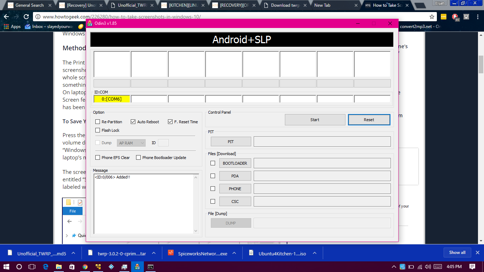Select the How to Take Screenshots tab
Image resolution: width=484 pixels, height=272 pixels.
click(387, 5)
